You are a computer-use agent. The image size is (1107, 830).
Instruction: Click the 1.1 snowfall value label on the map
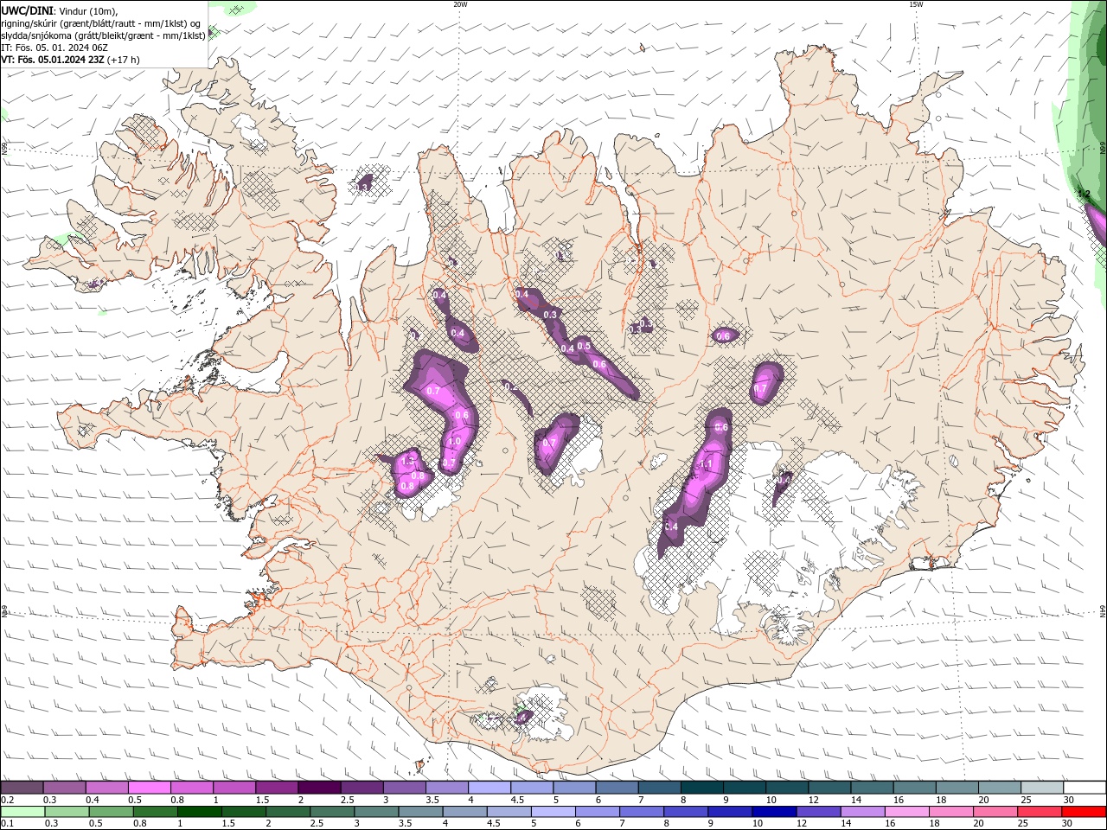[x=705, y=465]
